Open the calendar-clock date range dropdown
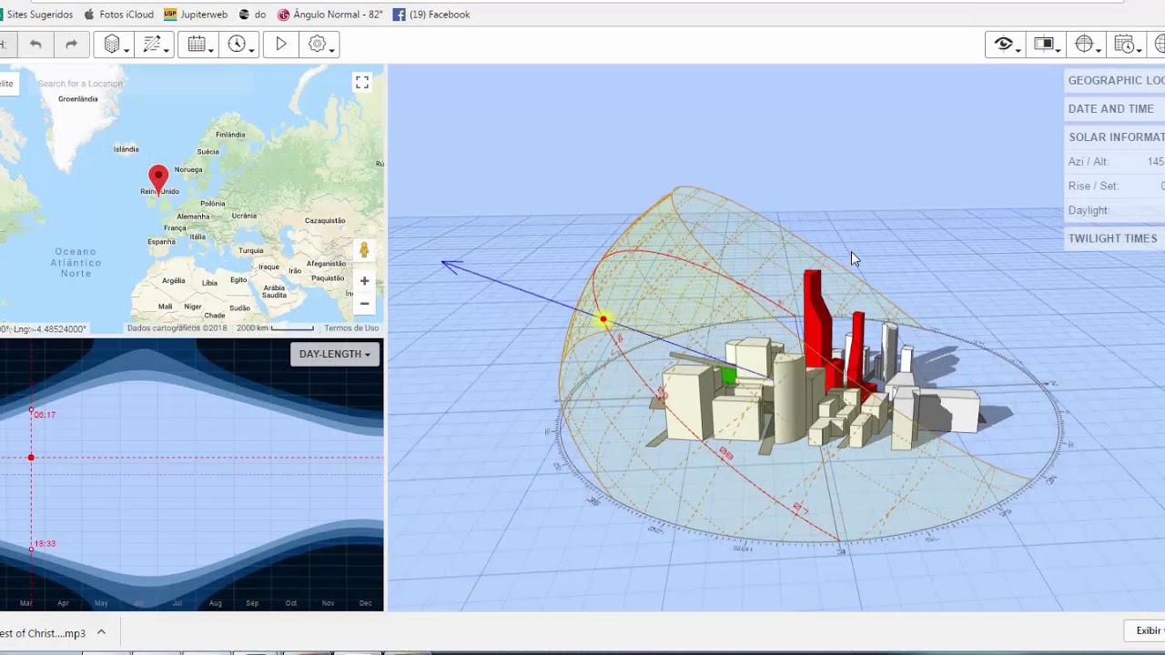Screen dimensions: 1165x655 click(1127, 44)
